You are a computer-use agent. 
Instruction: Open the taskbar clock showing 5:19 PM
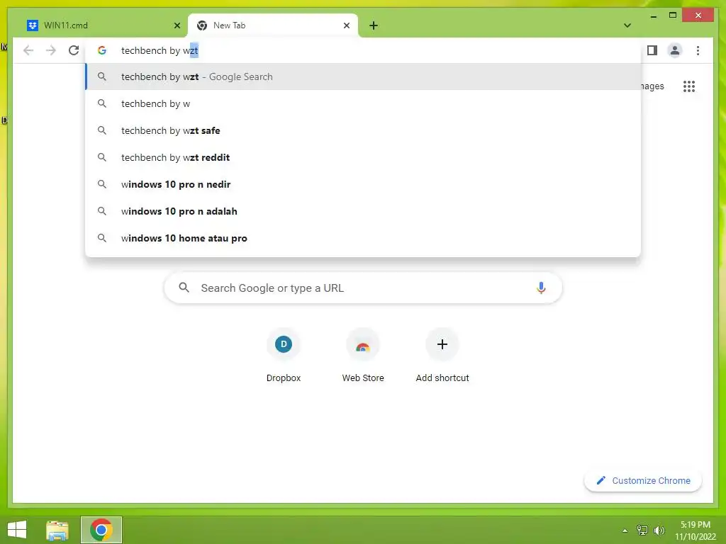(695, 530)
